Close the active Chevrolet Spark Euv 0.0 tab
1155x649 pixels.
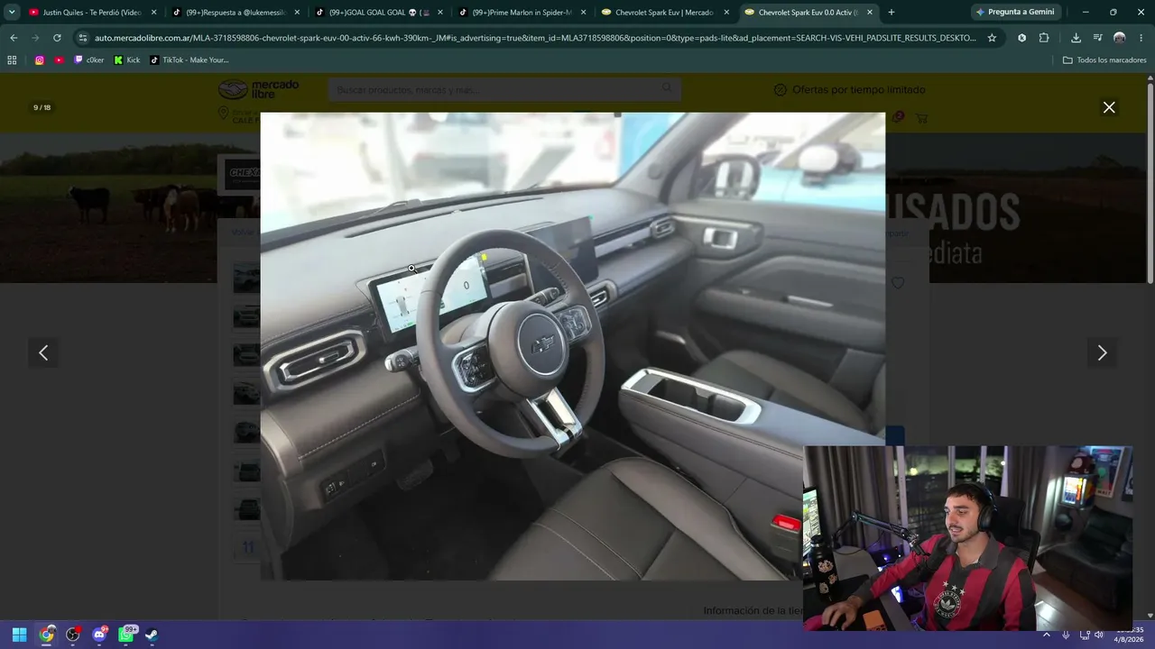(869, 13)
